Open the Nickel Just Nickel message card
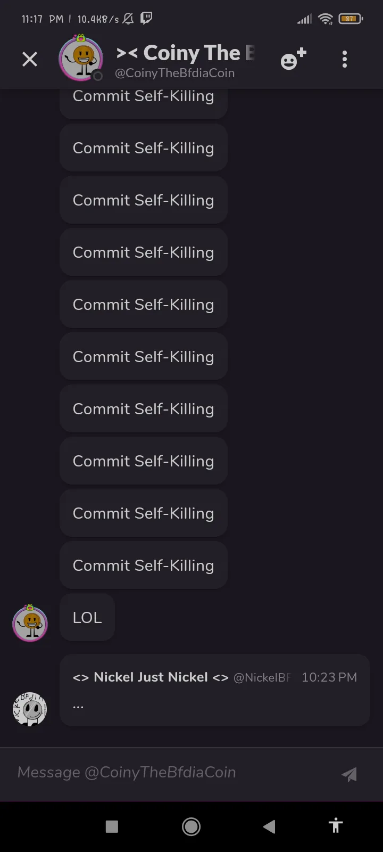Screen dimensions: 383x852 tap(215, 690)
